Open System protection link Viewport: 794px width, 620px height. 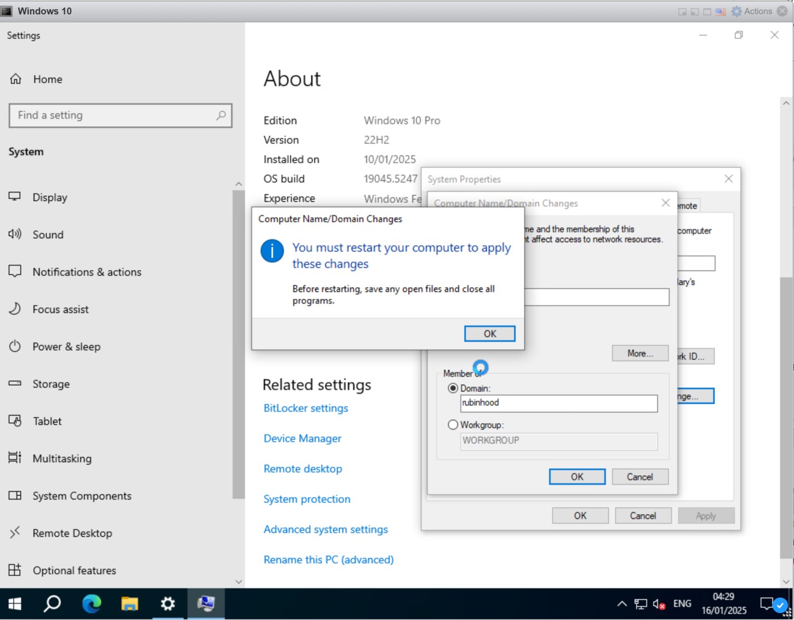coord(307,499)
